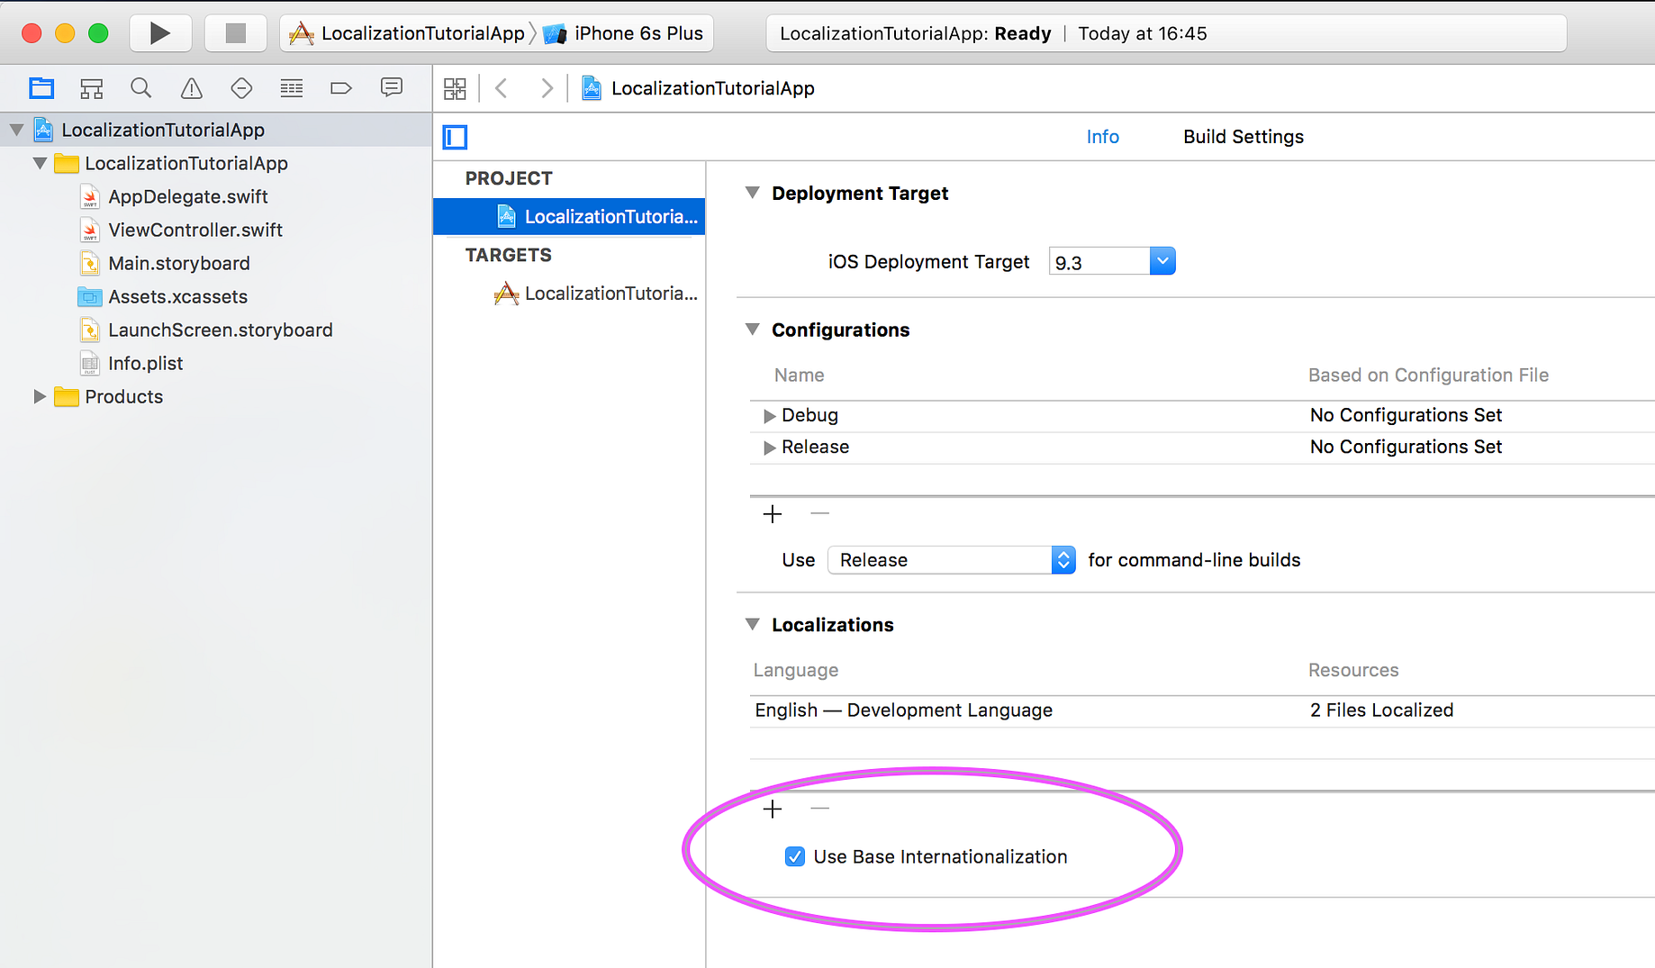Click Release's No Configurations Set value
The width and height of the screenshot is (1655, 968).
tap(1406, 447)
